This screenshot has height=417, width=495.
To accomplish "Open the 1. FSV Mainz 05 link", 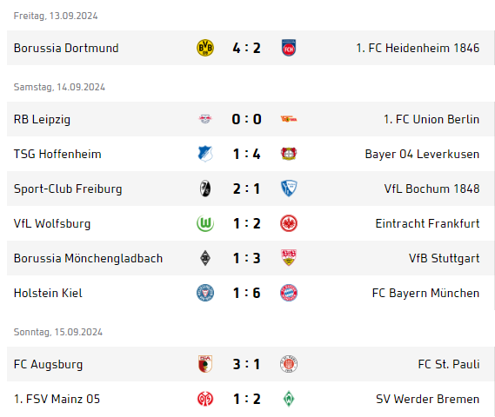I will (x=57, y=399).
